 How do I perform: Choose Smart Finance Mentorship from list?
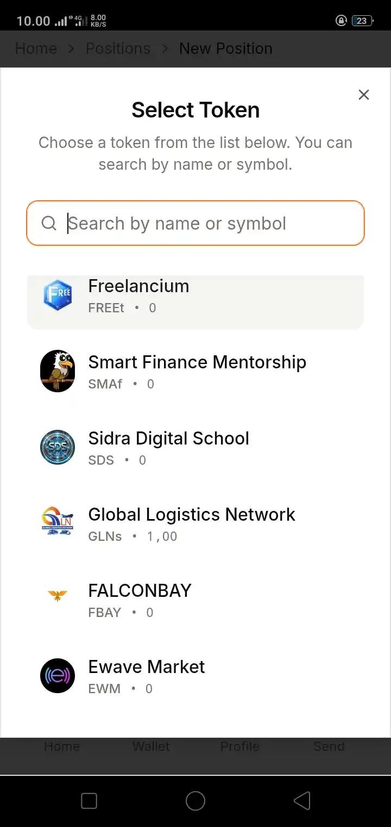(x=195, y=372)
